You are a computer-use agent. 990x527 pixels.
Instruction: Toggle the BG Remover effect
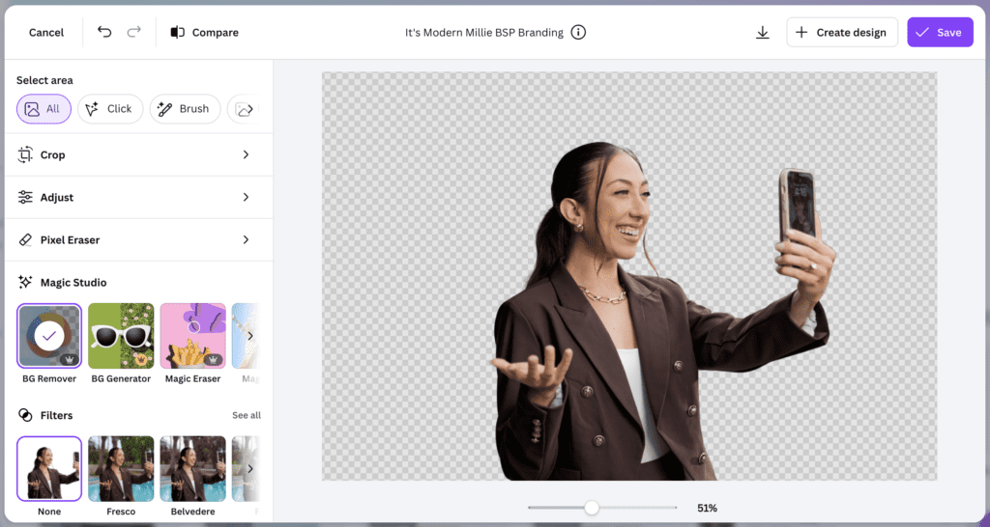point(49,335)
